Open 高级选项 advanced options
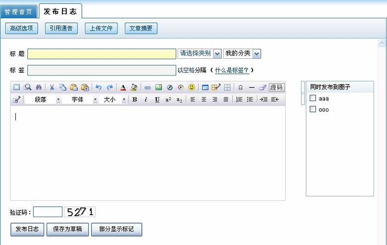The height and width of the screenshot is (245, 387). tap(21, 28)
